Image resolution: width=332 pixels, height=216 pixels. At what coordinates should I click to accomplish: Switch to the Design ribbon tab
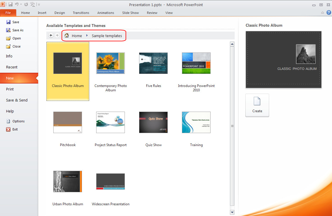point(60,12)
